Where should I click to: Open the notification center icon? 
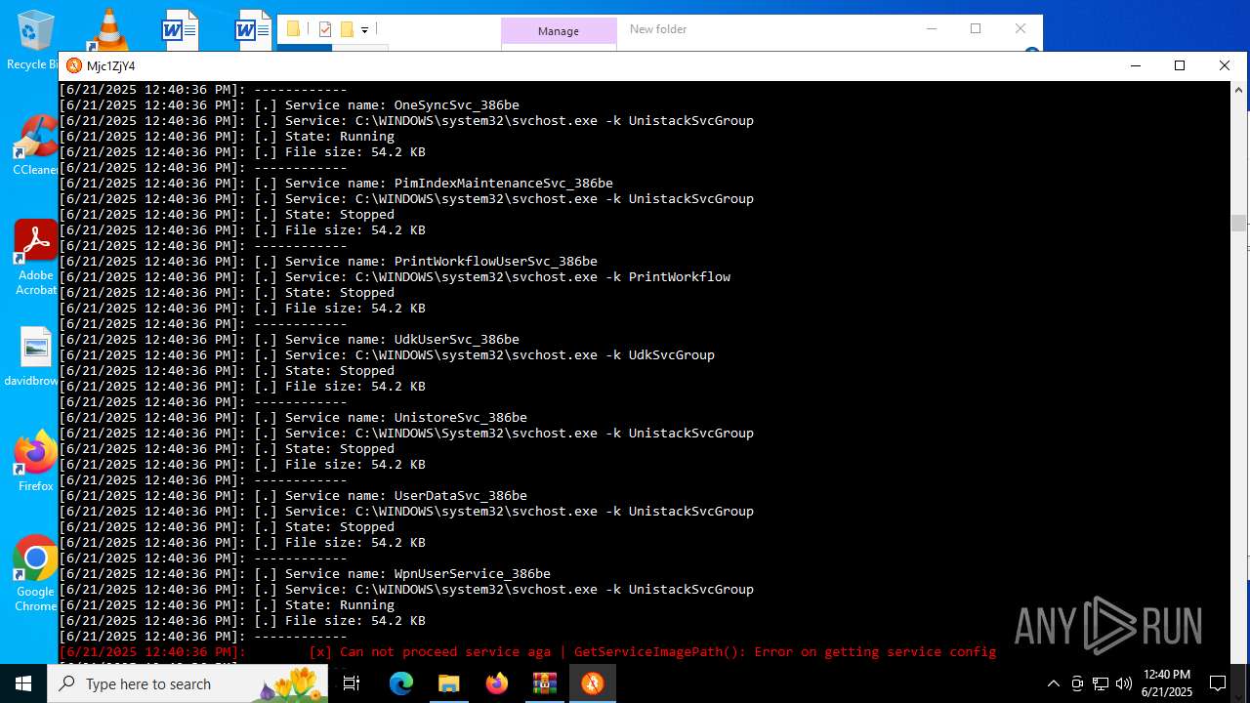pyautogui.click(x=1218, y=683)
